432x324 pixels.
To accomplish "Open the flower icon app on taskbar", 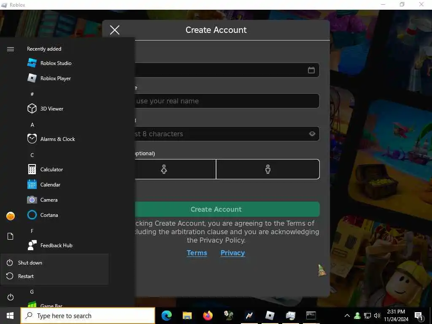I will tap(228, 316).
